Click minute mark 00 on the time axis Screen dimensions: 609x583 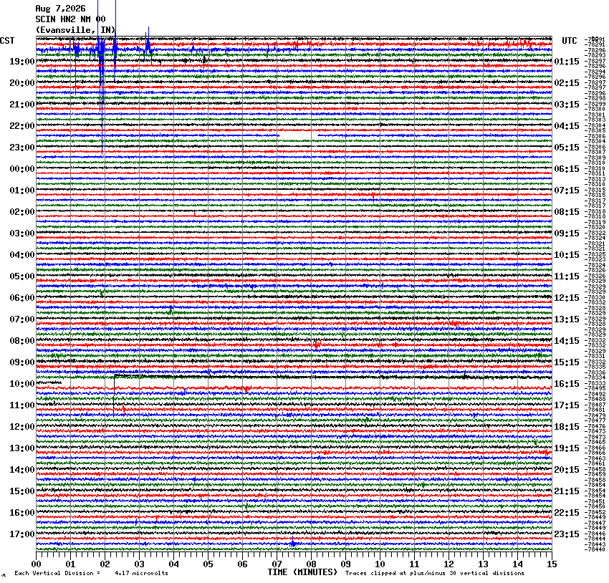pos(36,564)
